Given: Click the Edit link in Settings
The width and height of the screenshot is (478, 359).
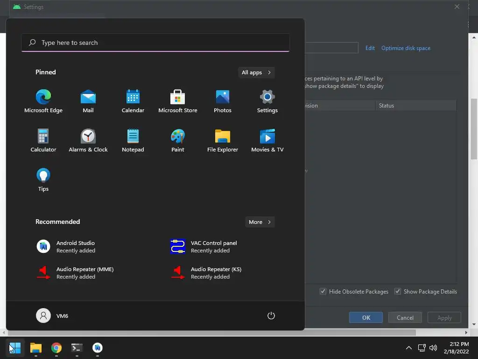Looking at the screenshot, I should coord(370,48).
